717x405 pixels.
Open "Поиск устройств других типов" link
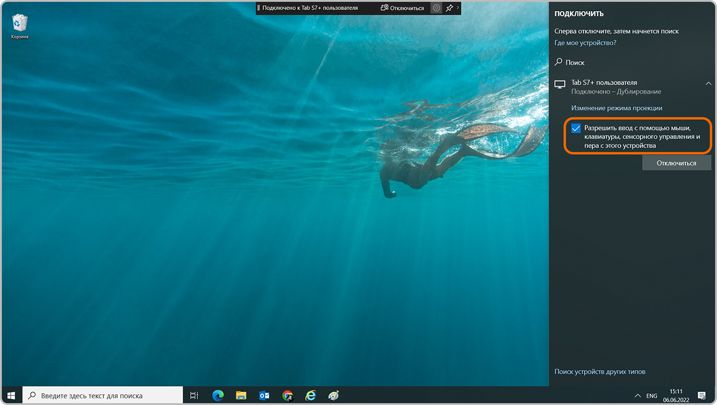pyautogui.click(x=600, y=372)
